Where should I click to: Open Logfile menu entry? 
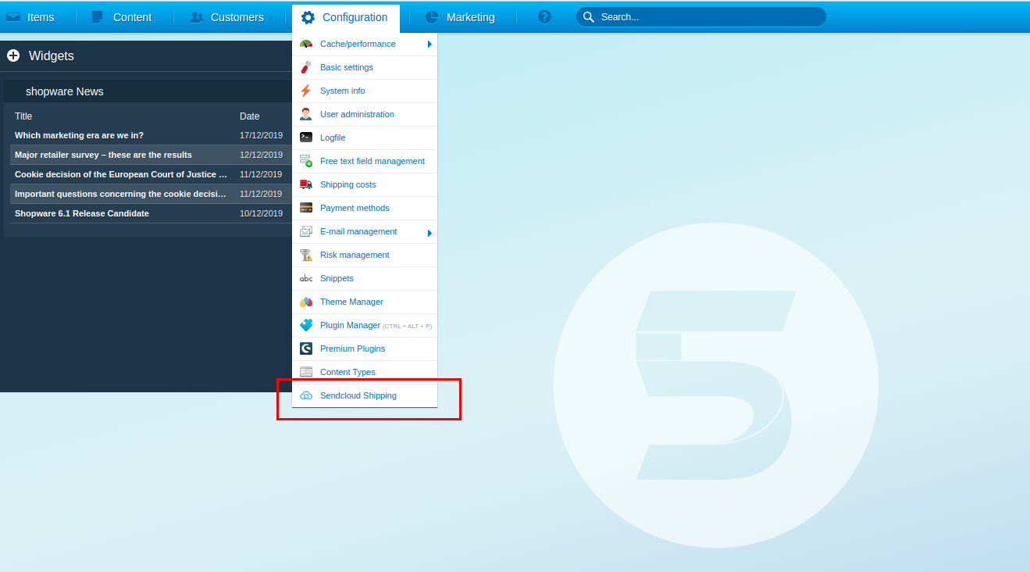[365, 138]
